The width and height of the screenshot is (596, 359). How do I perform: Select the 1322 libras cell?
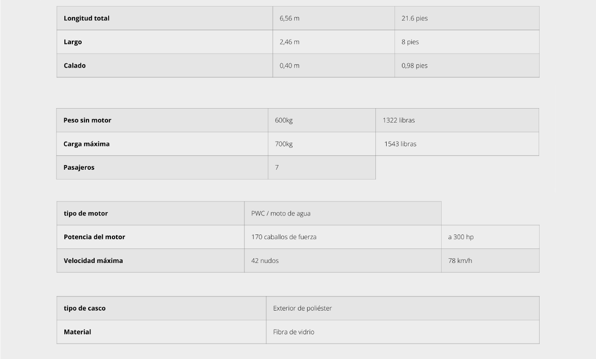[457, 120]
